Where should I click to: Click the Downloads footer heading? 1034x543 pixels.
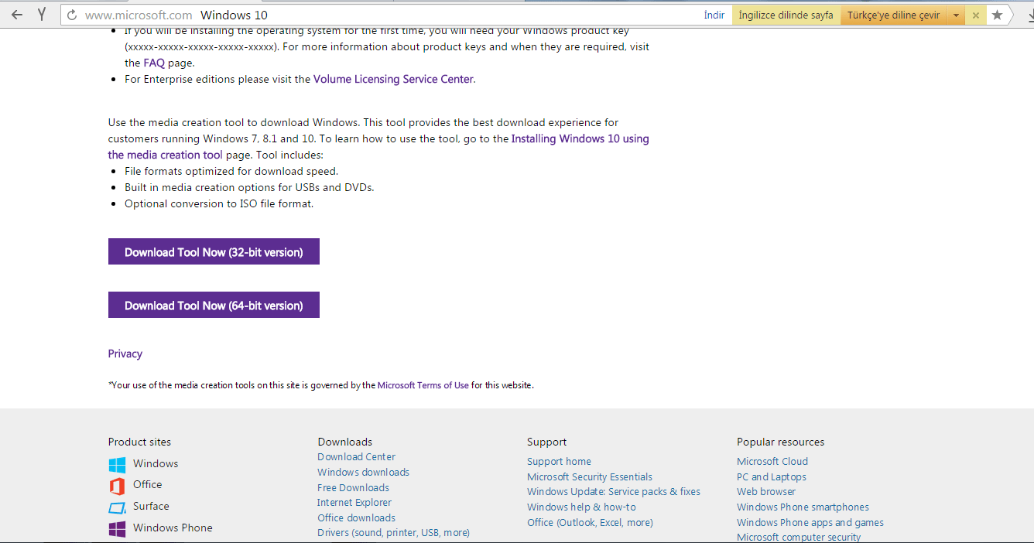[345, 442]
